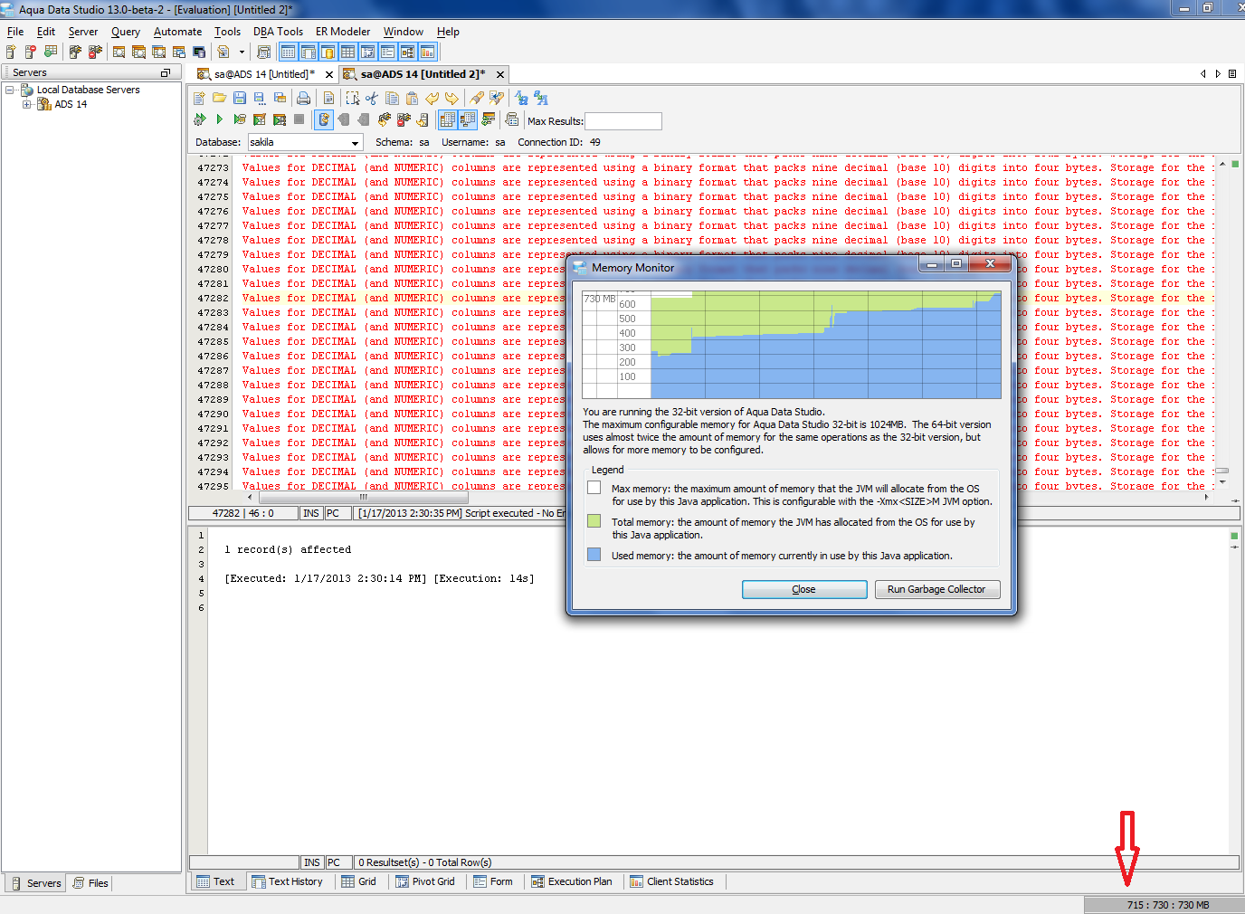Click the Open folder icon in editor toolbar
The width and height of the screenshot is (1245, 914).
[220, 98]
